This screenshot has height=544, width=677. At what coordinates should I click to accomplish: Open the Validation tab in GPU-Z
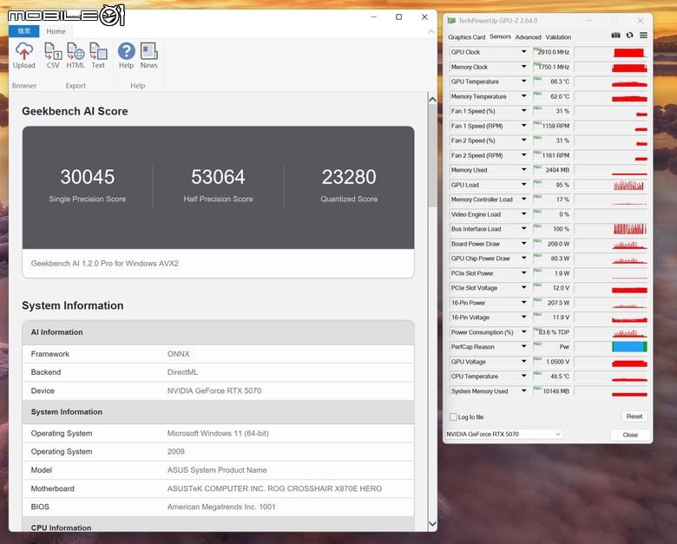[x=558, y=37]
